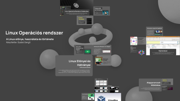
Task: Select subtitle 'A Linux elönye, használata és története'
Action: coord(30,39)
